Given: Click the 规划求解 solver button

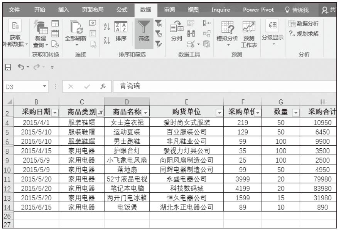Looking at the screenshot, I should click(x=304, y=34).
